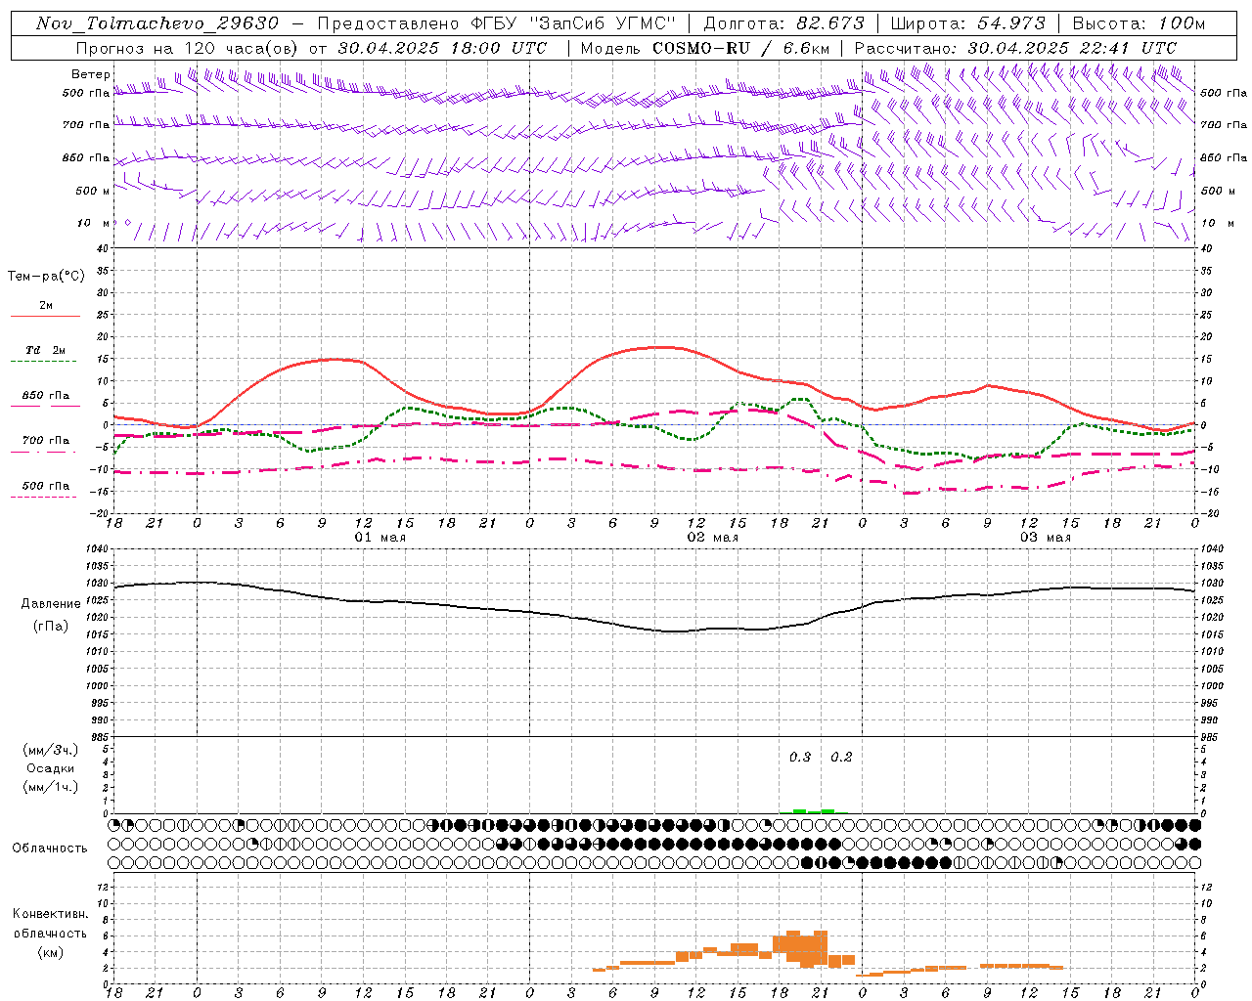Screen dimensions: 1252x1001
Task: Click the Высота: 100м value
Action: 1140,23
